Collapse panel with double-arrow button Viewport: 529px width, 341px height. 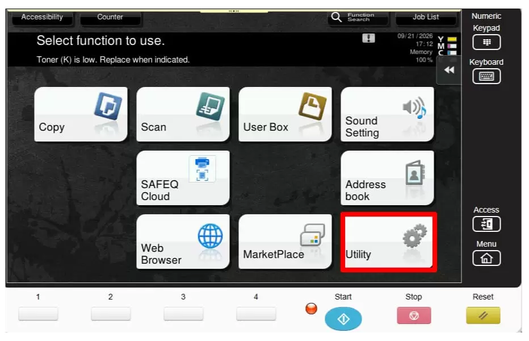tap(449, 70)
